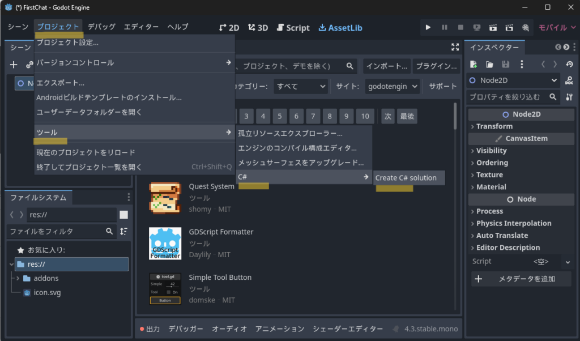
Task: Choose エクスポート... menu entry
Action: (x=135, y=83)
